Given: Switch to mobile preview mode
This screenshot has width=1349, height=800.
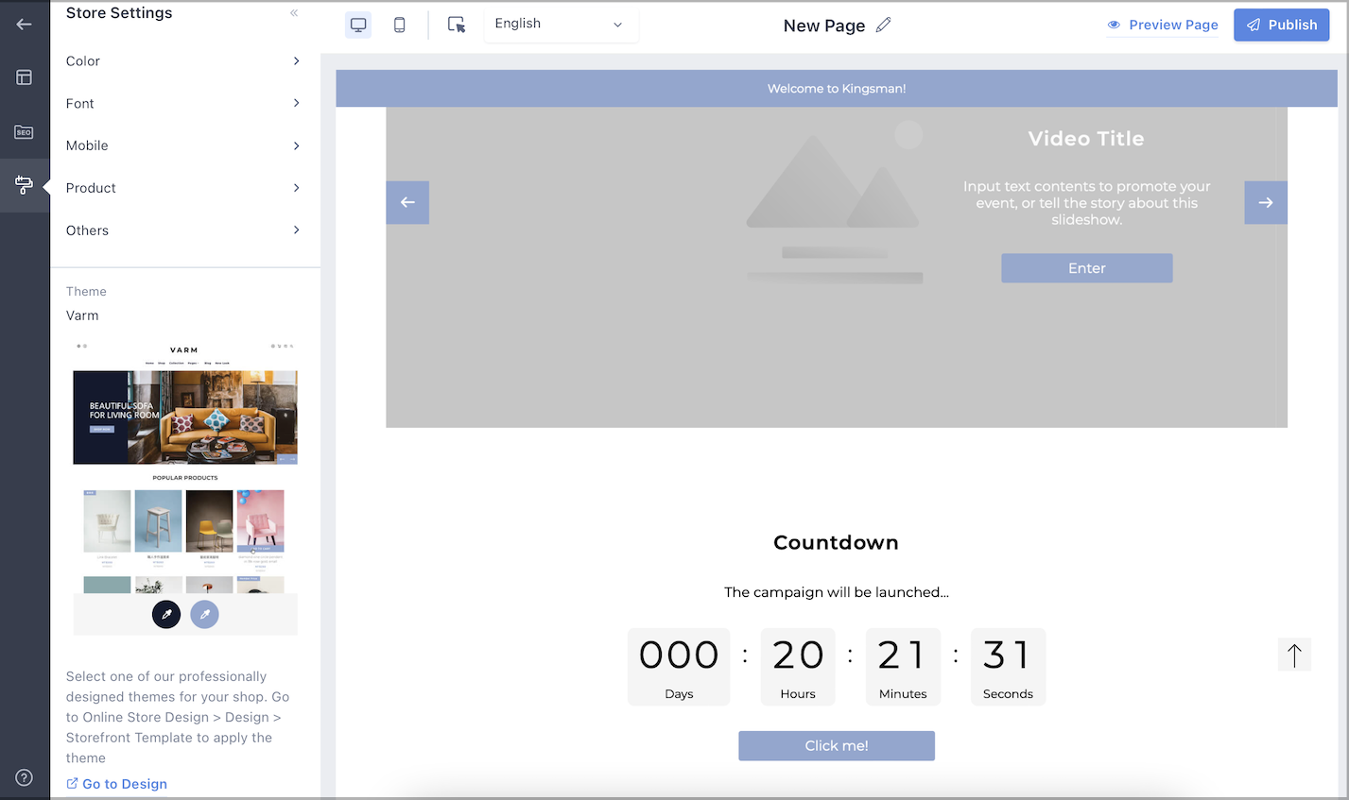Looking at the screenshot, I should tap(399, 25).
